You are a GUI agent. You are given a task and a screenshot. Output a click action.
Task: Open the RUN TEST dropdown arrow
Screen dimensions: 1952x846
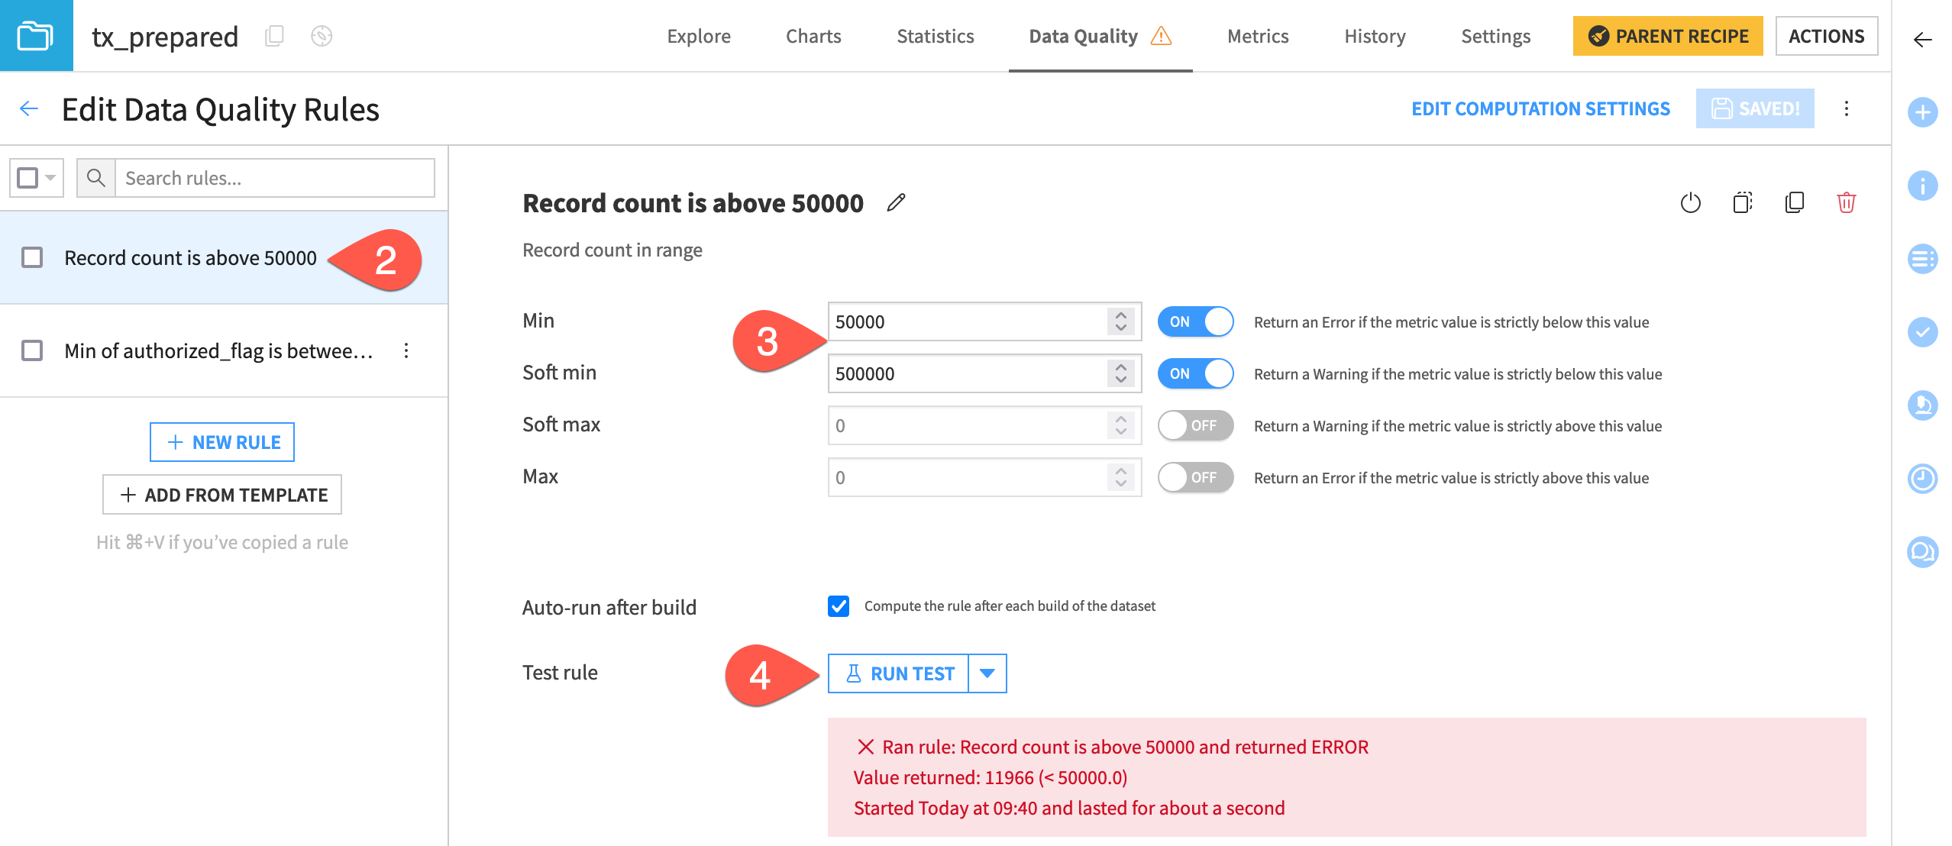[x=988, y=673]
